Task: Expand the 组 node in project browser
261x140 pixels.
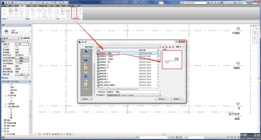Action: click(x=3, y=131)
